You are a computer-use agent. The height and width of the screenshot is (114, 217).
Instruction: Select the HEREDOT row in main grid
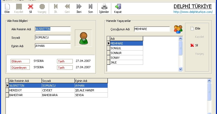[58, 90]
